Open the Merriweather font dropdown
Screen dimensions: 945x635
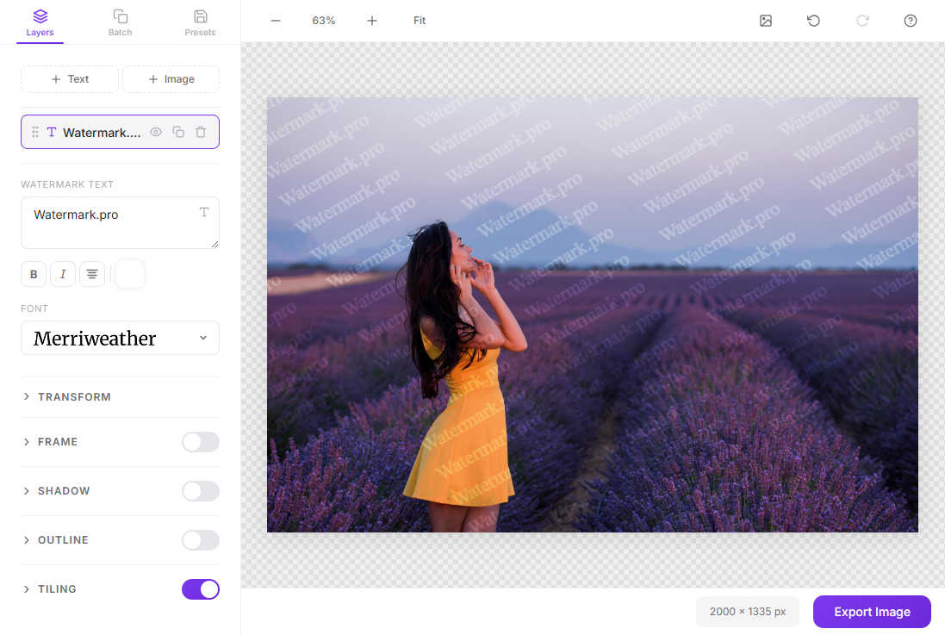[120, 338]
